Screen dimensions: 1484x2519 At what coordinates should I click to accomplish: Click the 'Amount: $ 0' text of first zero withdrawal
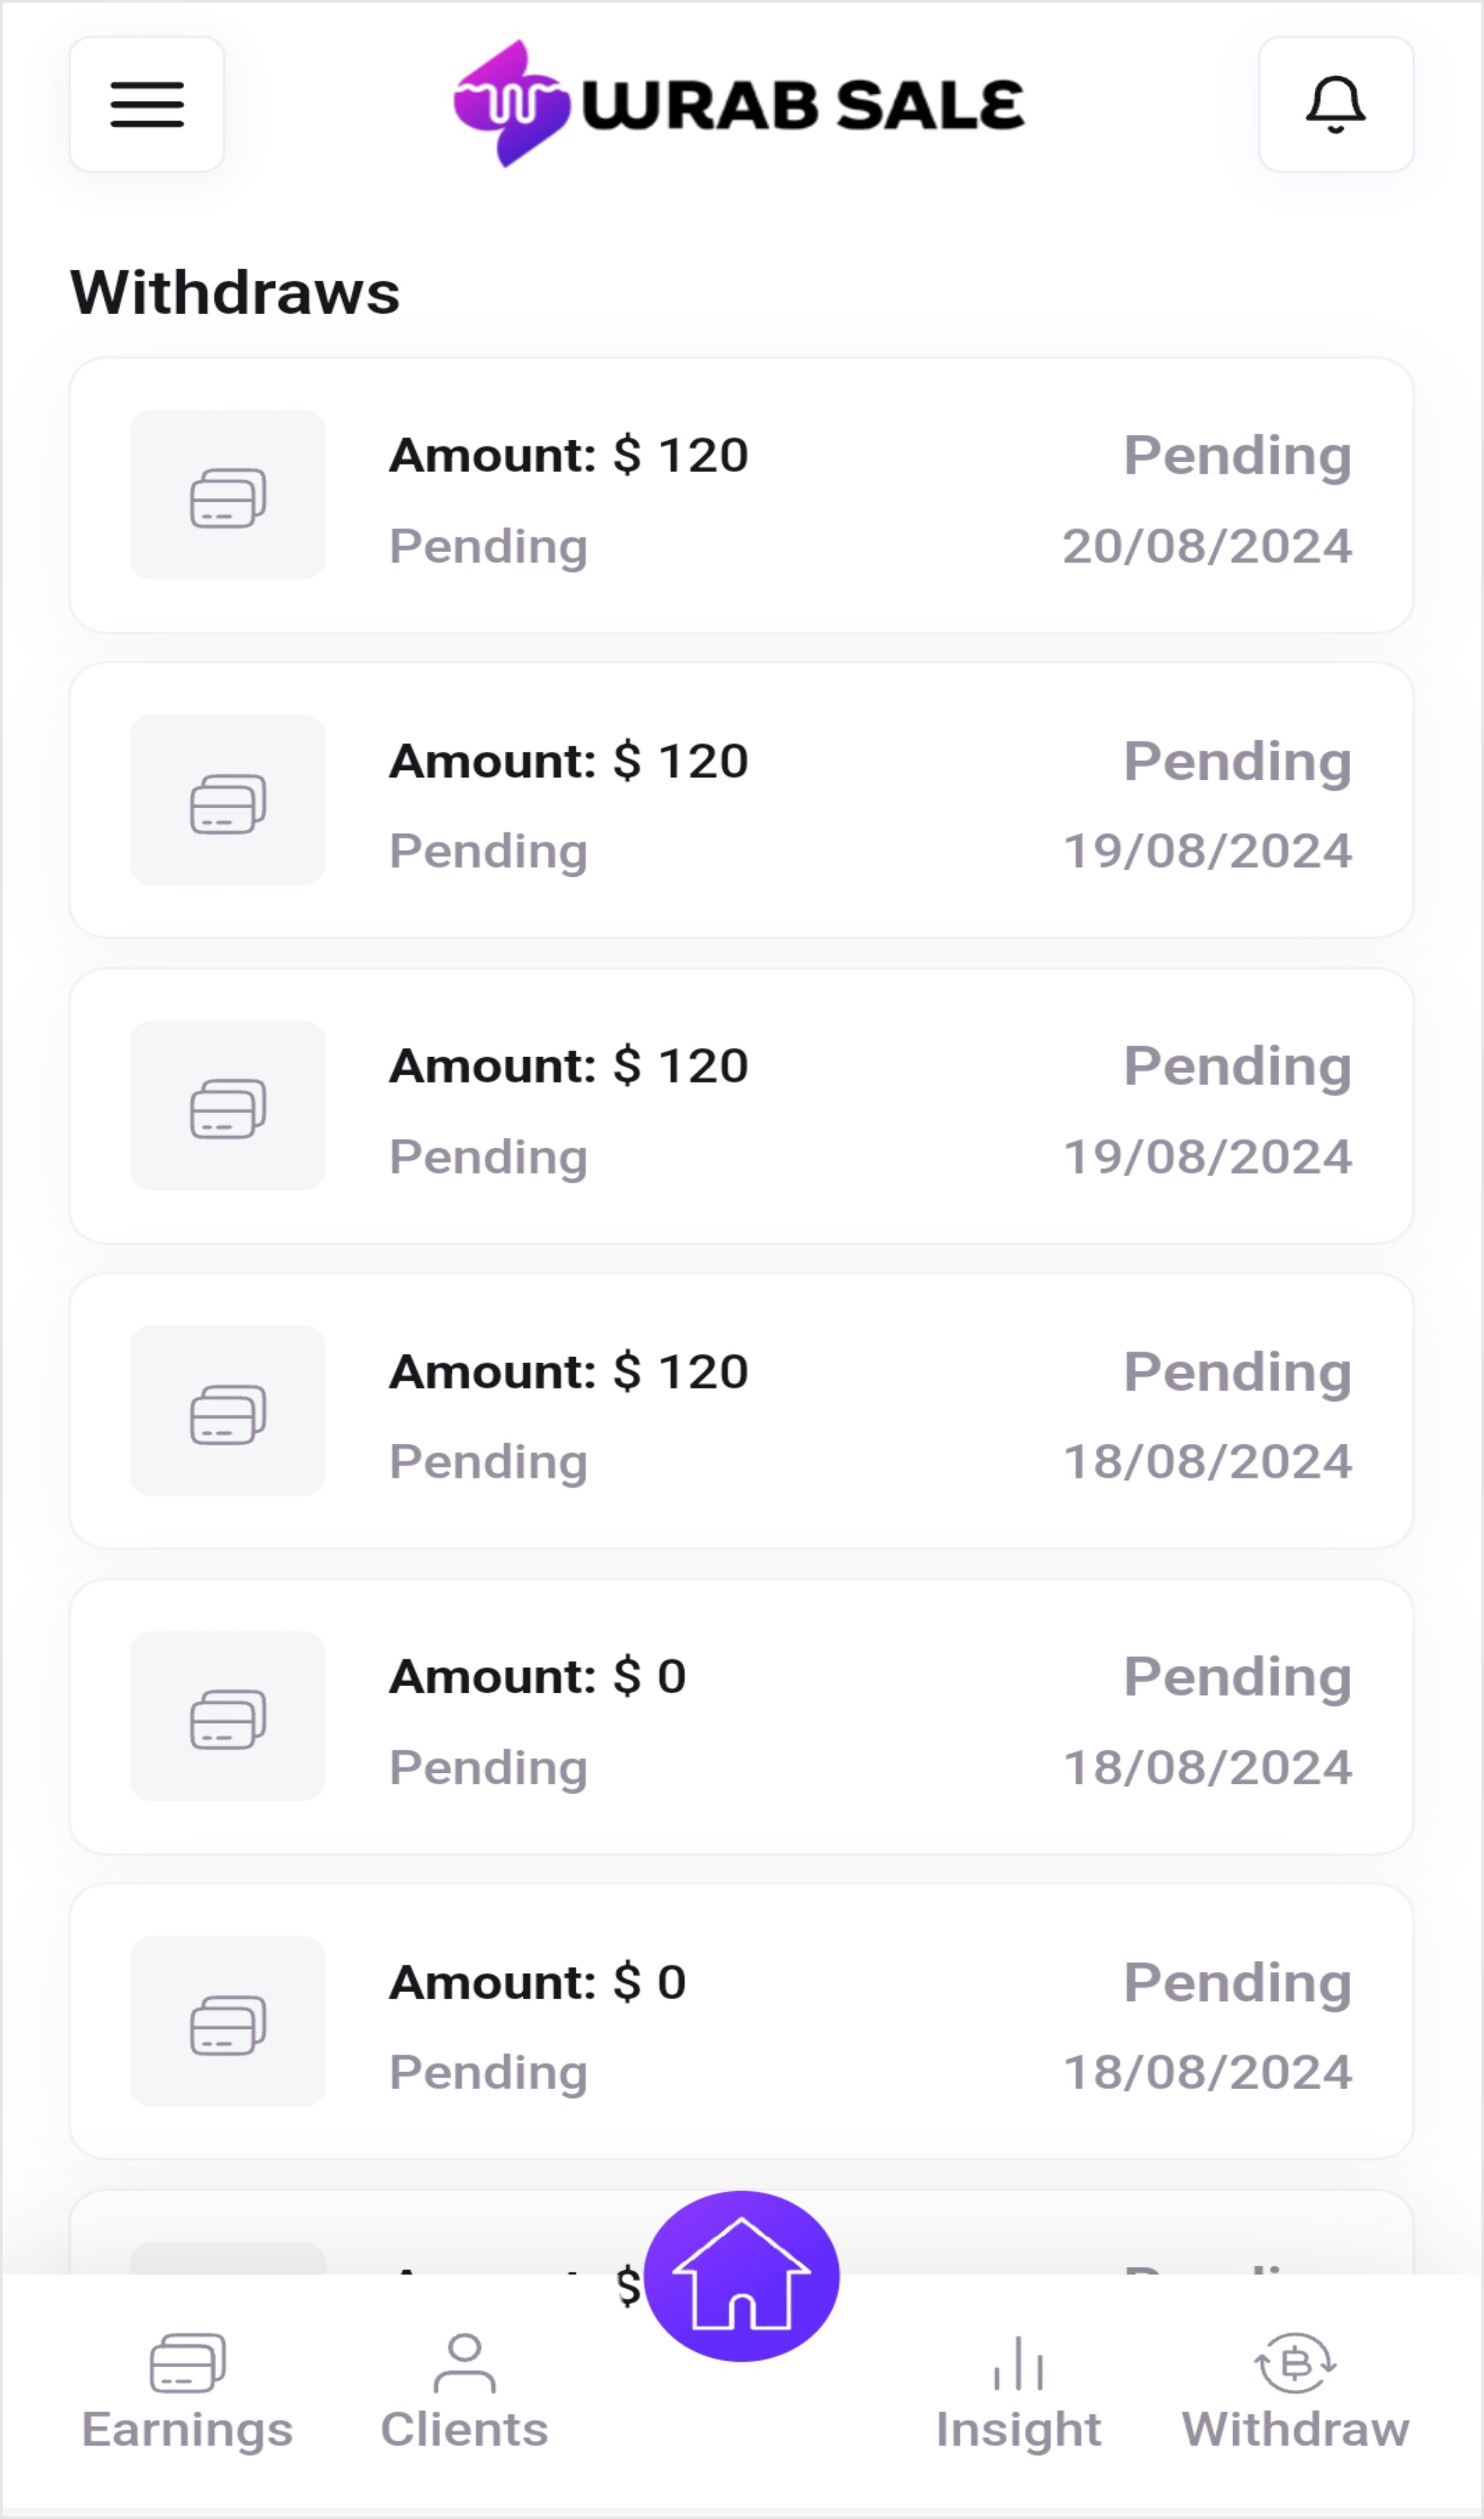pos(538,1677)
